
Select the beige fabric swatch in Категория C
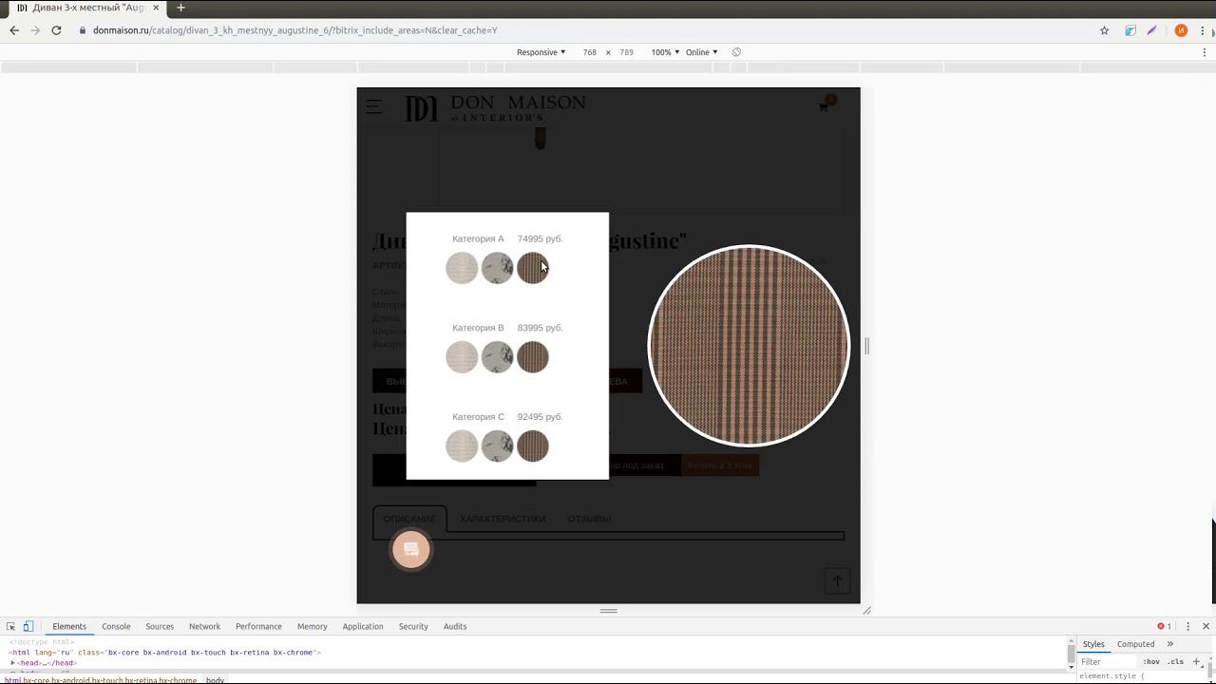[462, 446]
